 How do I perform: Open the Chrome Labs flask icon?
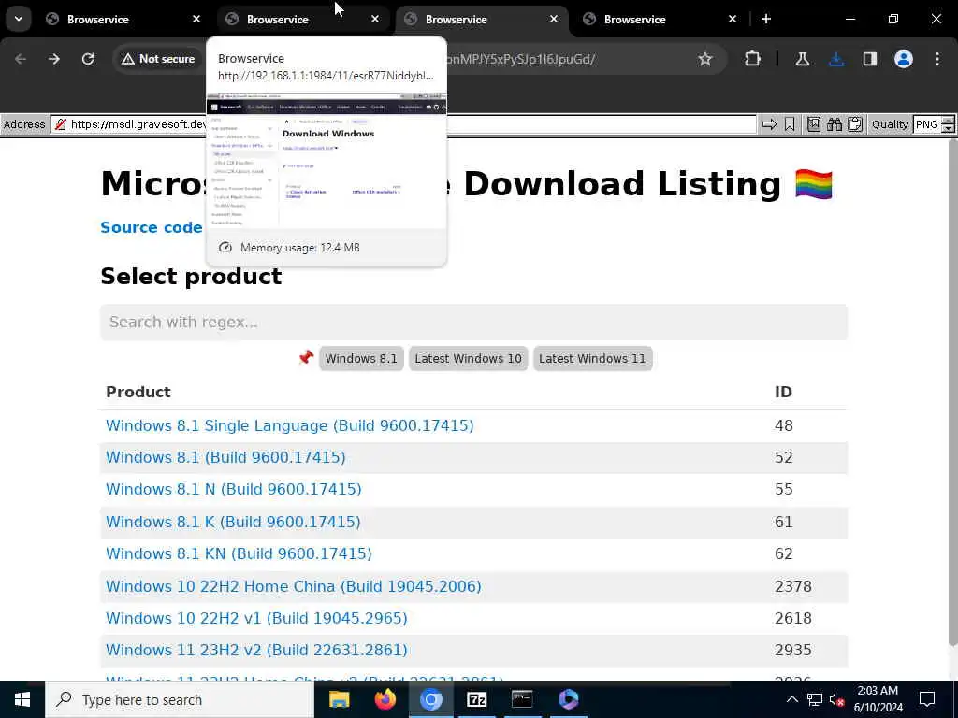click(x=802, y=59)
